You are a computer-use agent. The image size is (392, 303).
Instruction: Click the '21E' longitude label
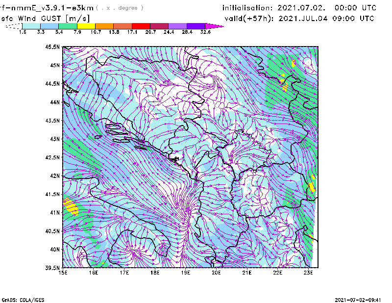(247, 273)
